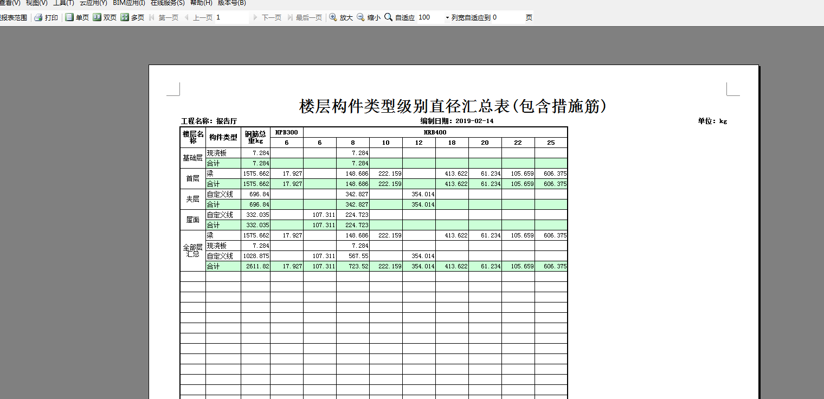Go to 第一页 first page
Screen dimensions: 824x399
tap(164, 17)
